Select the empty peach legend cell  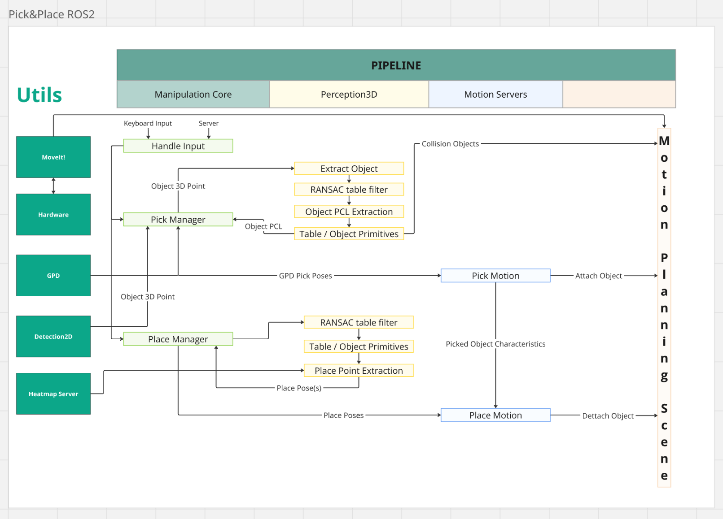point(619,95)
